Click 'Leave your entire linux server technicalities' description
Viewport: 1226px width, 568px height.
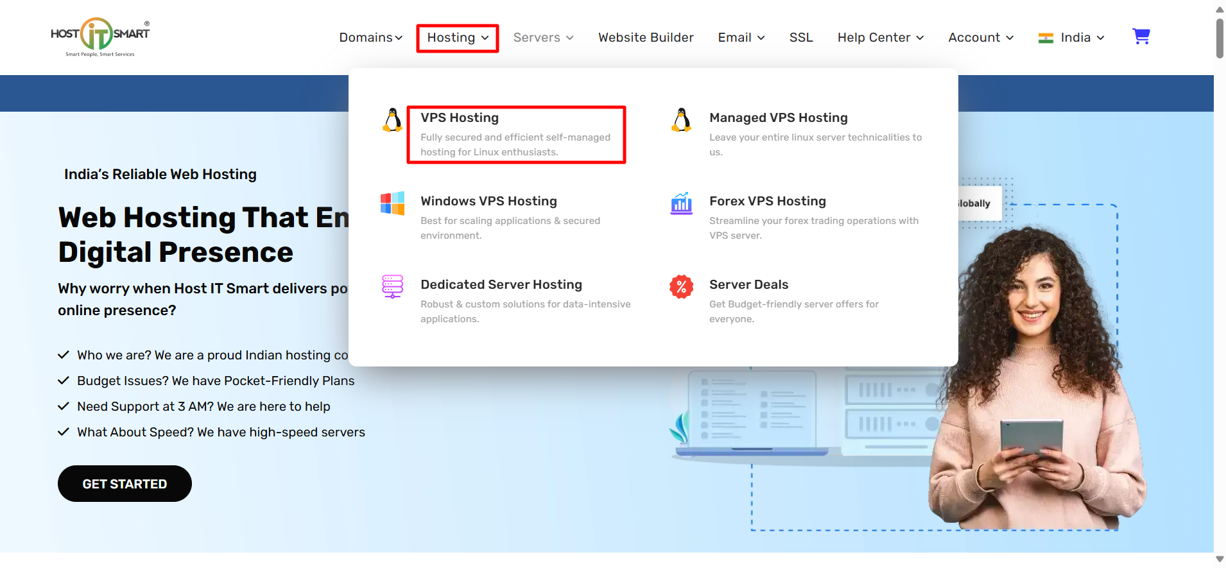815,144
